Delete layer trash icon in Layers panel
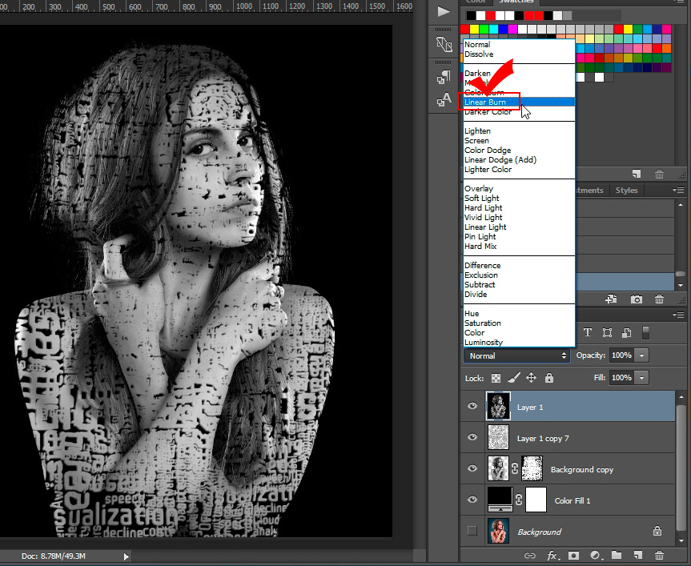This screenshot has width=691, height=566. pos(659,556)
